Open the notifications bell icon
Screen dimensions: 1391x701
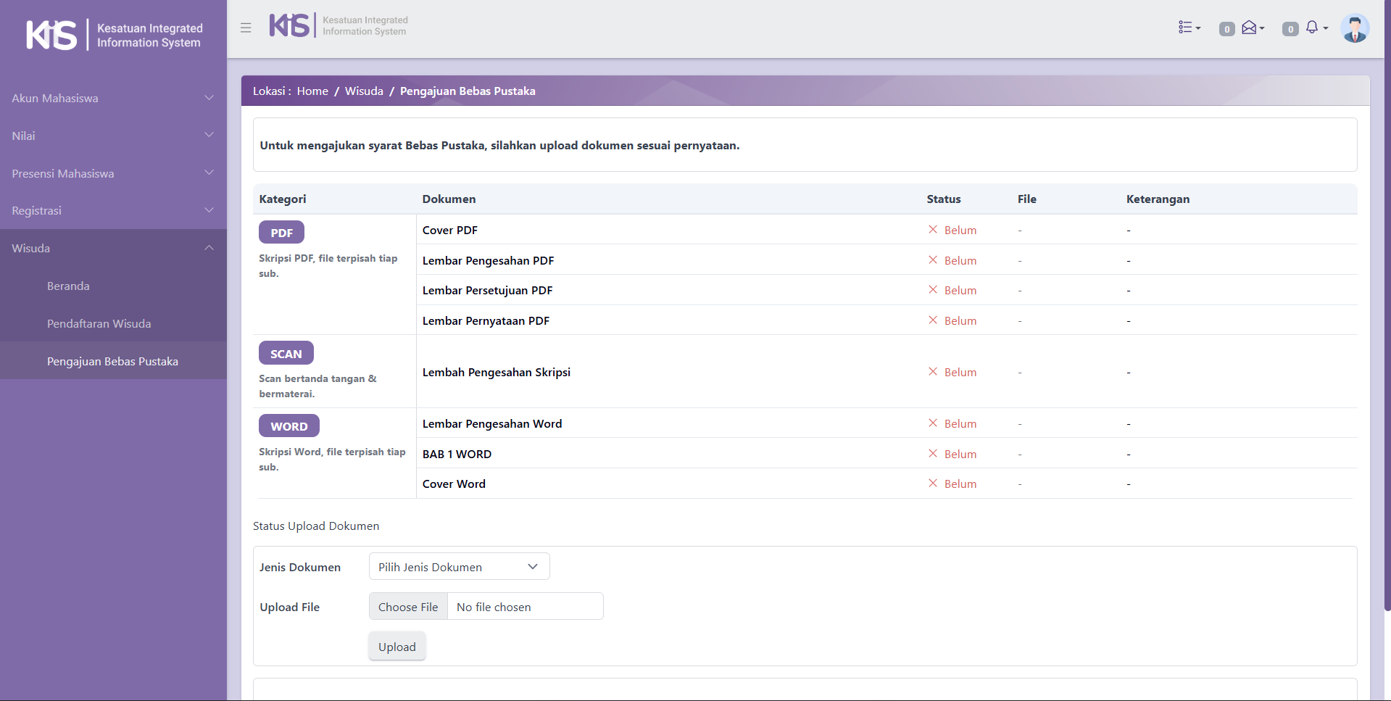click(1313, 28)
